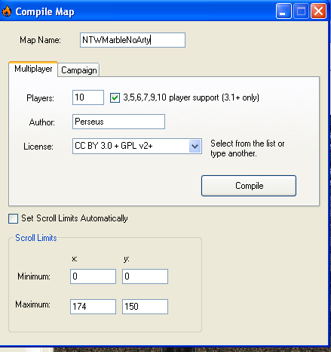The width and height of the screenshot is (331, 352).
Task: Switch to the Multiplayer tab
Action: (x=33, y=69)
